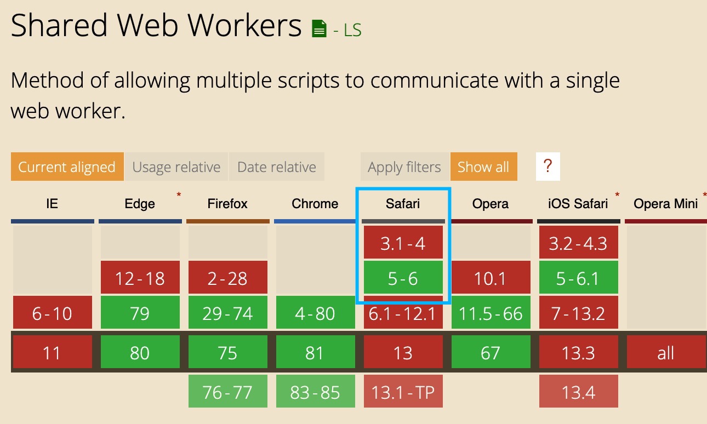Screen dimensions: 707x424
Task: Select Firefox version 75 cell
Action: pos(227,352)
